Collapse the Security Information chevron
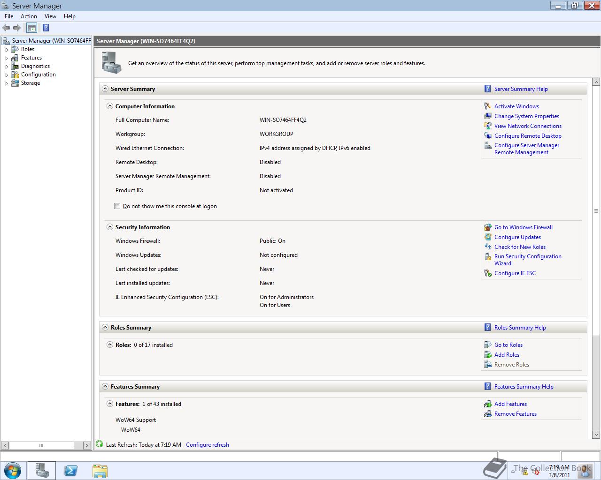The image size is (601, 480). [x=110, y=227]
